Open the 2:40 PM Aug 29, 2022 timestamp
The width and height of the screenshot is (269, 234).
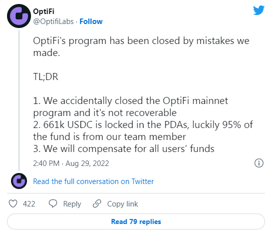click(x=71, y=163)
